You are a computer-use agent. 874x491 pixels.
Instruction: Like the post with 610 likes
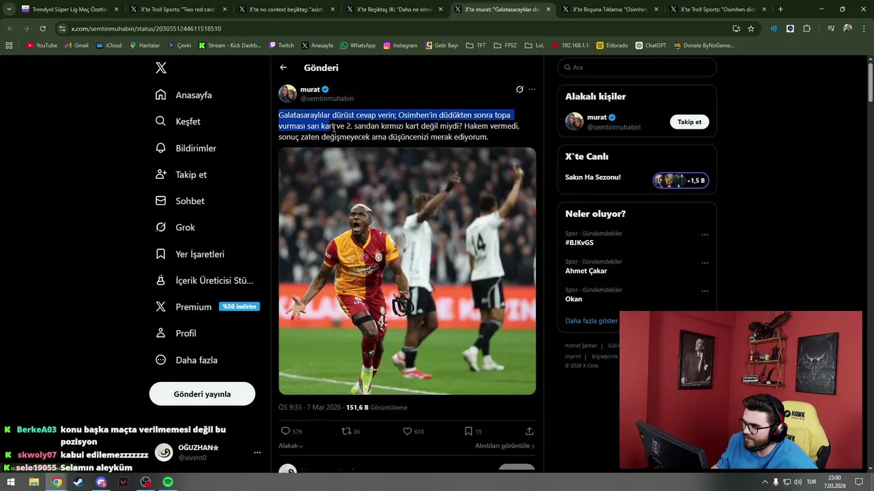(x=413, y=431)
